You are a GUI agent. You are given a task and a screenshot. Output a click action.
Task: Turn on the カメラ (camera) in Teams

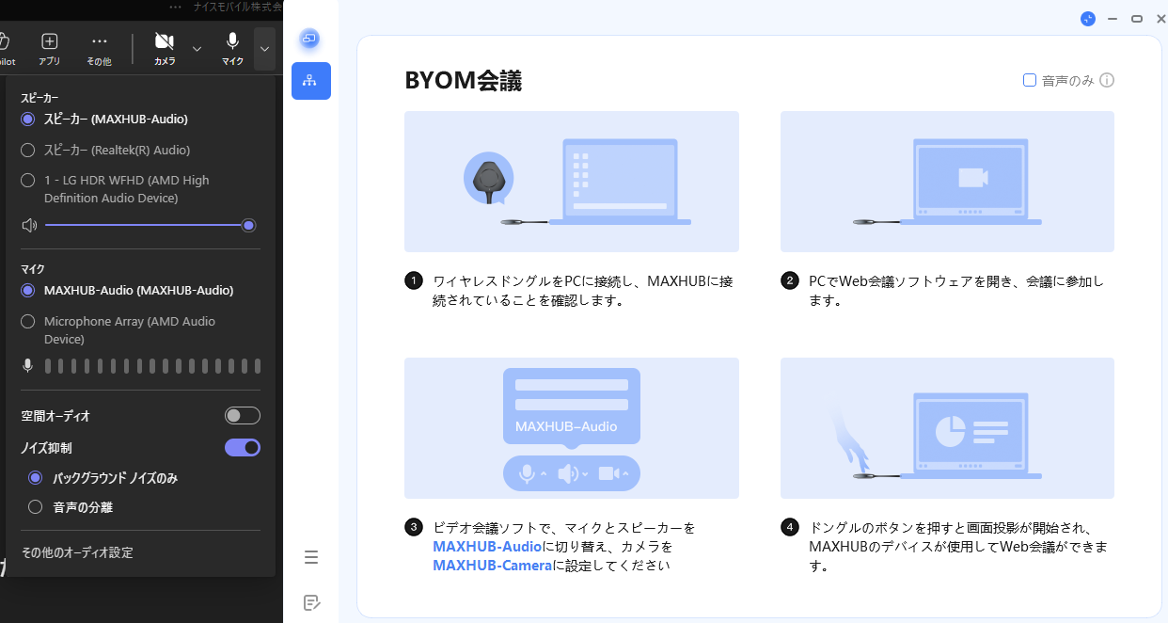pyautogui.click(x=165, y=49)
